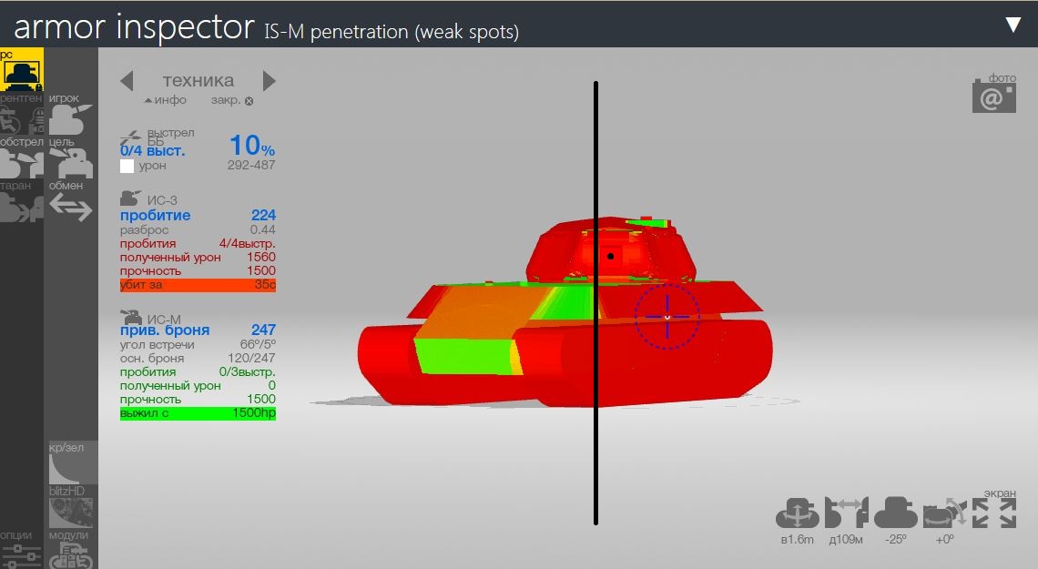
Task: Click the убит за 35с bar
Action: 198,284
